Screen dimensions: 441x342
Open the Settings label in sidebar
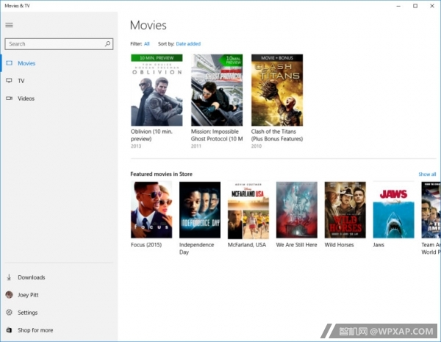(27, 313)
